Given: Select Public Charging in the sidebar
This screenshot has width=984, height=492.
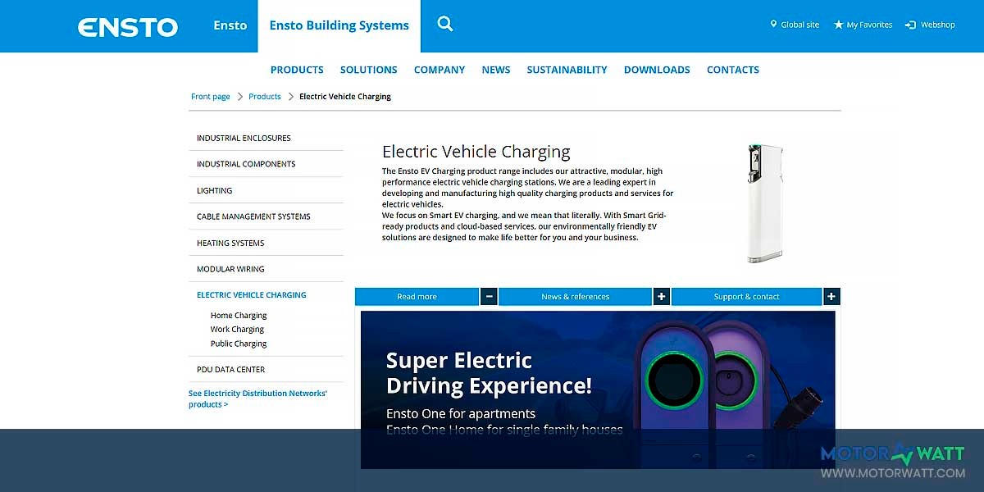Looking at the screenshot, I should click(x=238, y=343).
